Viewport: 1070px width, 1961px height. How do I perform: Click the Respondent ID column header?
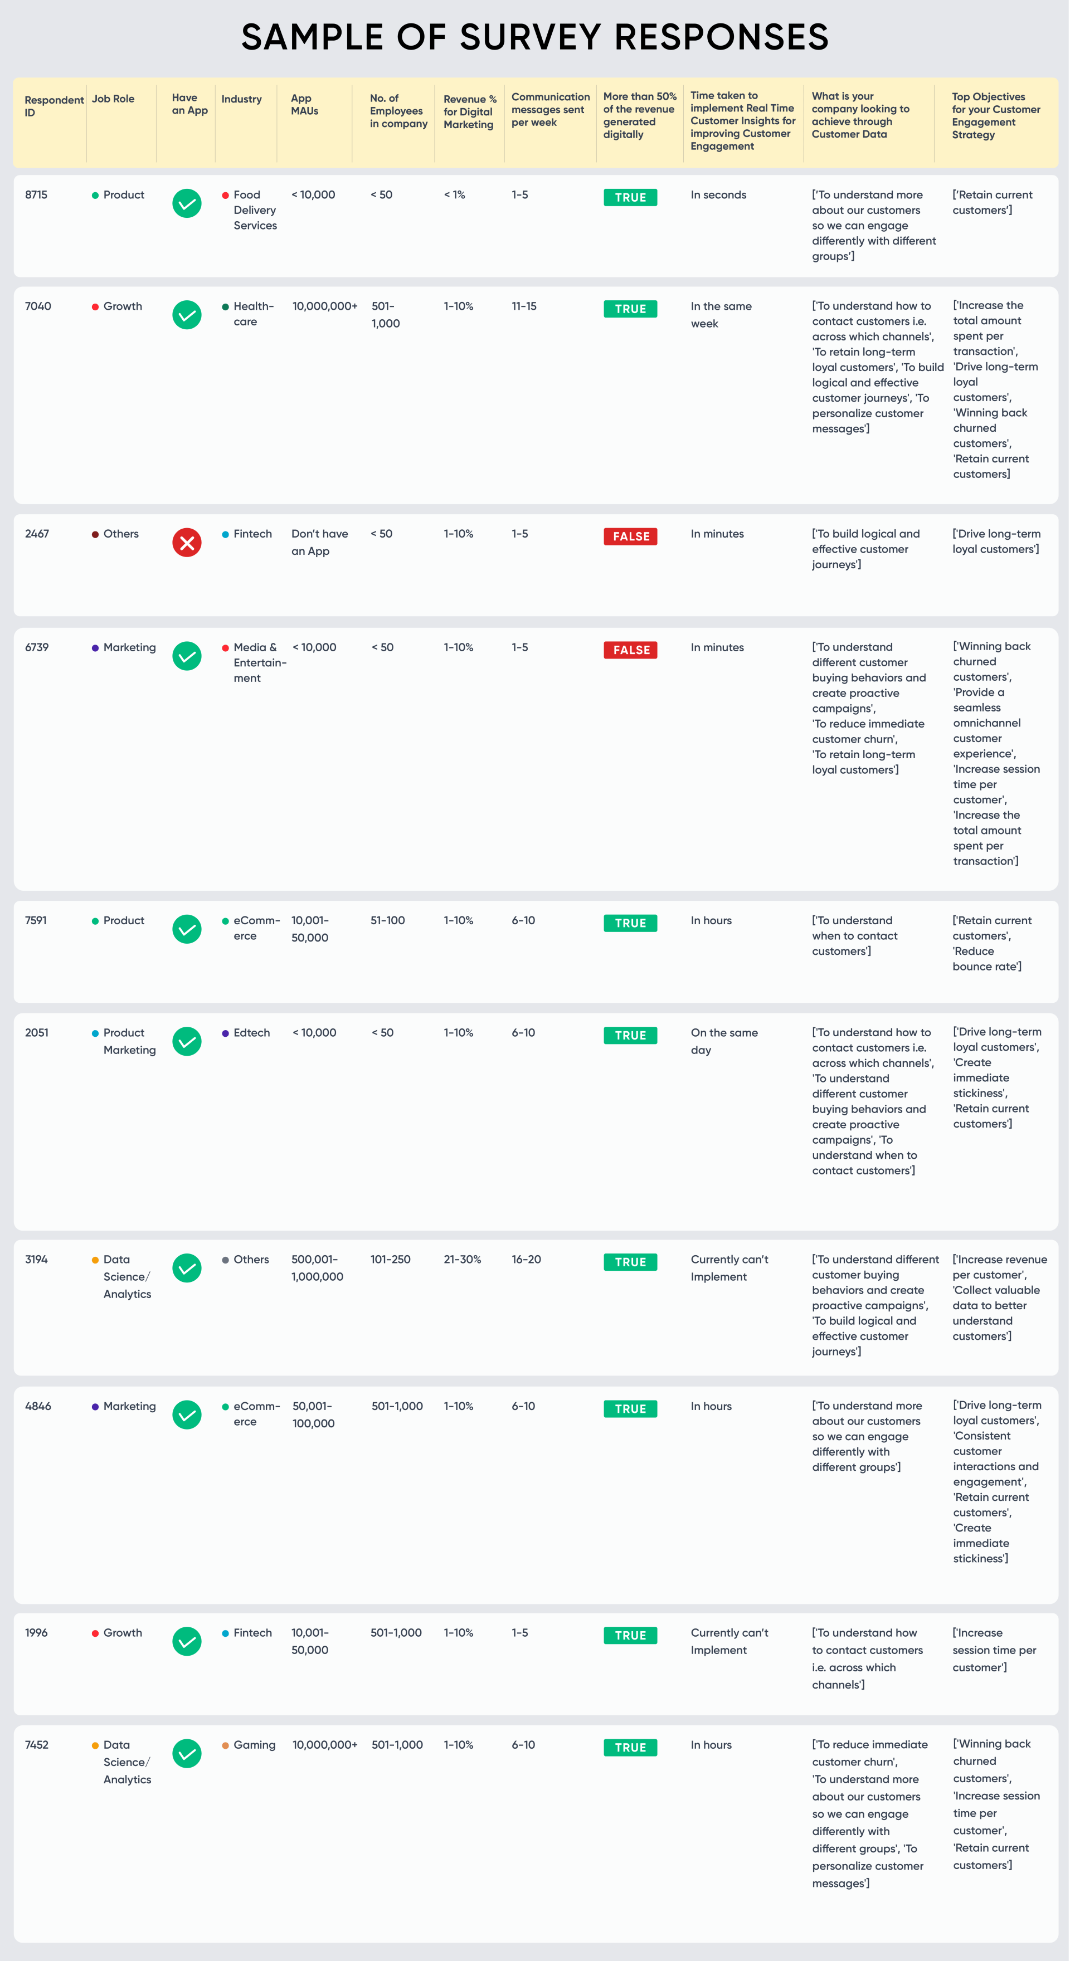54,106
